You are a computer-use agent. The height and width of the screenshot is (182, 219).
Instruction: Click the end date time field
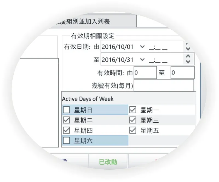(158, 60)
